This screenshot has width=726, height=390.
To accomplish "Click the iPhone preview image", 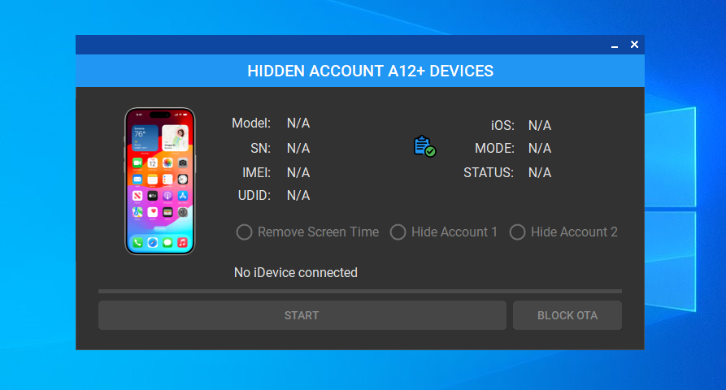I will (160, 181).
